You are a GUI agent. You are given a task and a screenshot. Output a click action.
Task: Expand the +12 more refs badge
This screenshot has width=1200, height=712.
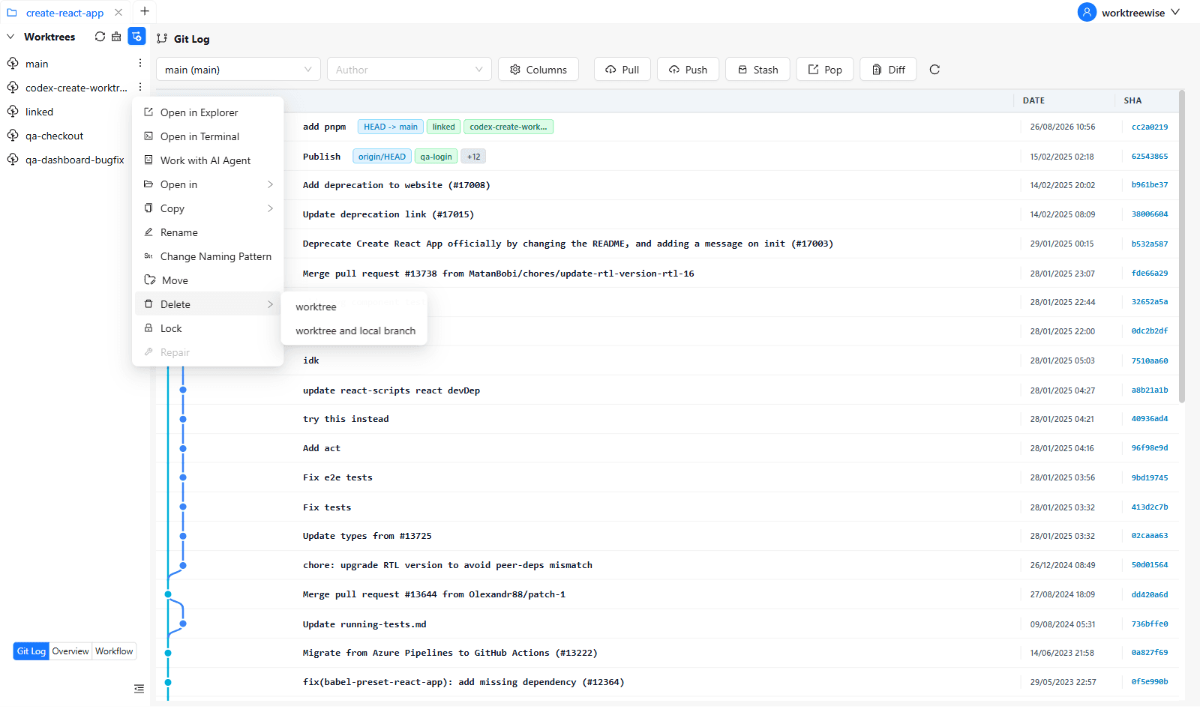(x=473, y=157)
